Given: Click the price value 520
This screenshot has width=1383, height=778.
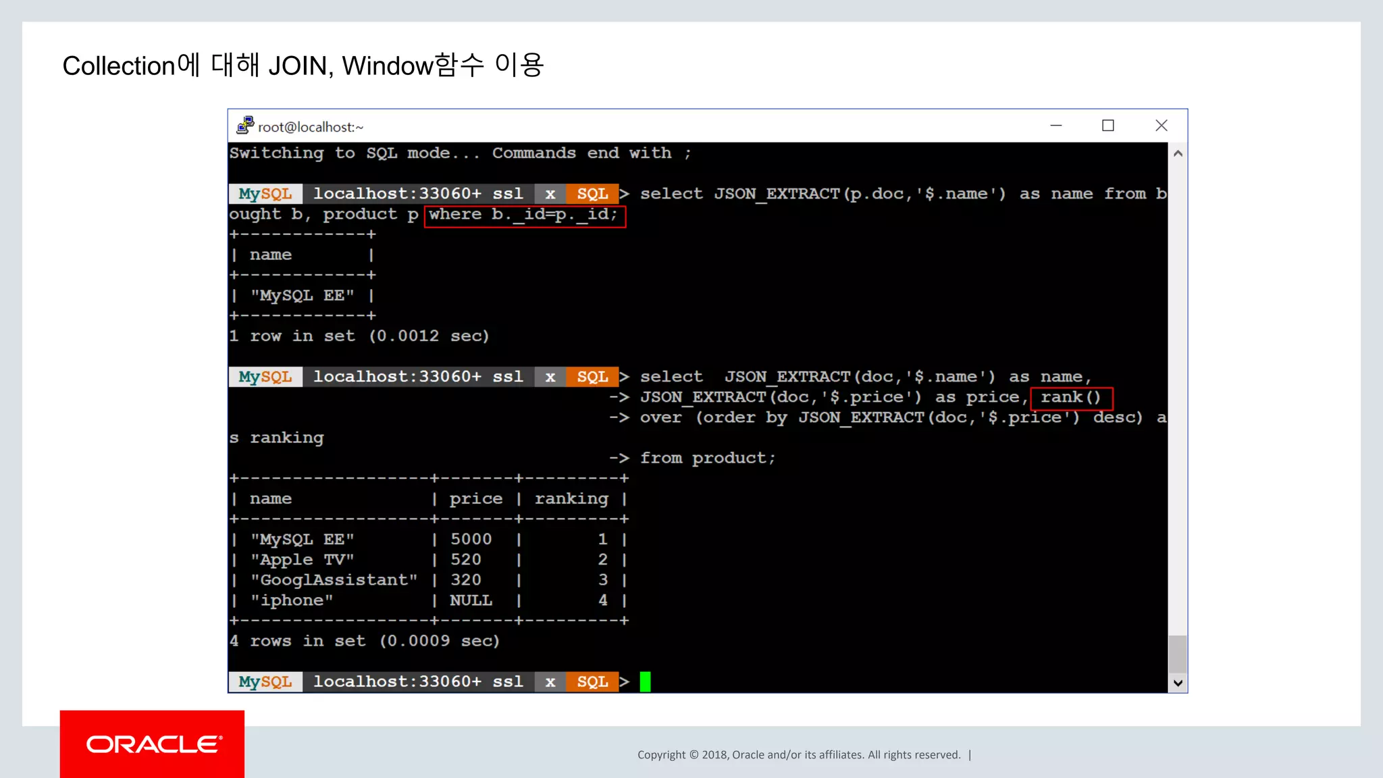Looking at the screenshot, I should (466, 560).
